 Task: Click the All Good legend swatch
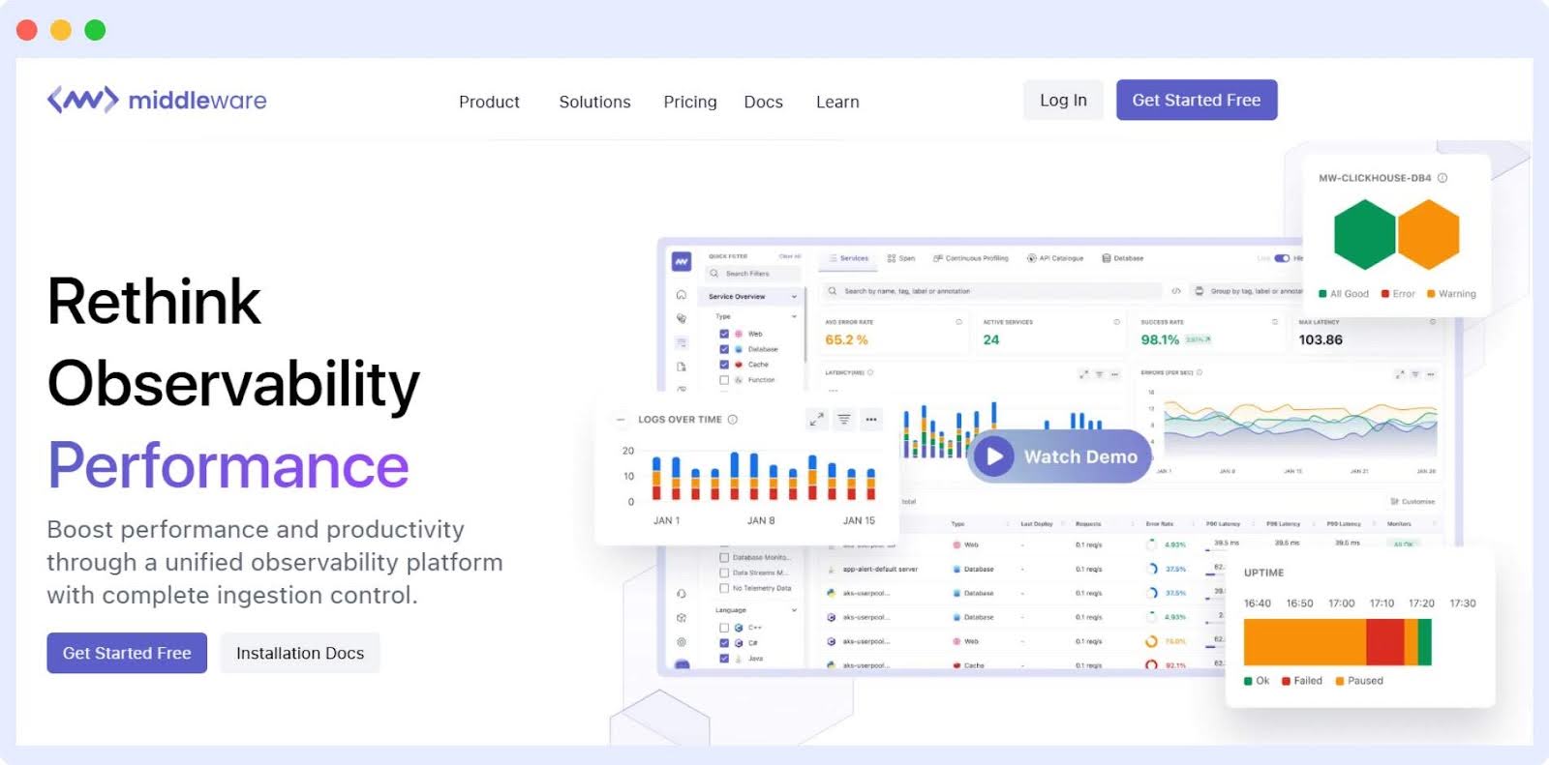pos(1322,294)
